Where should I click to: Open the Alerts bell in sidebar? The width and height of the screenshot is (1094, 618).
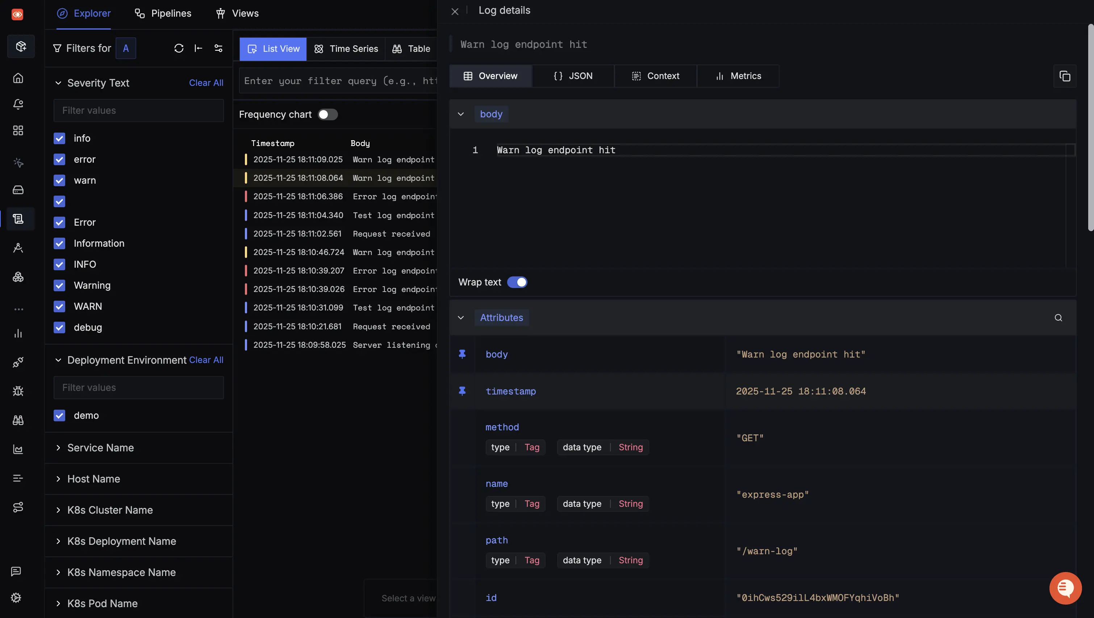(x=18, y=104)
